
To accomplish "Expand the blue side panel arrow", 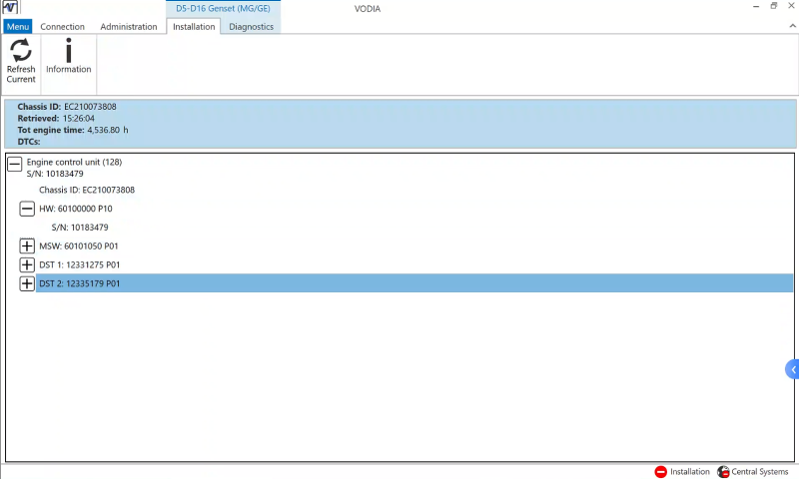I will click(793, 369).
